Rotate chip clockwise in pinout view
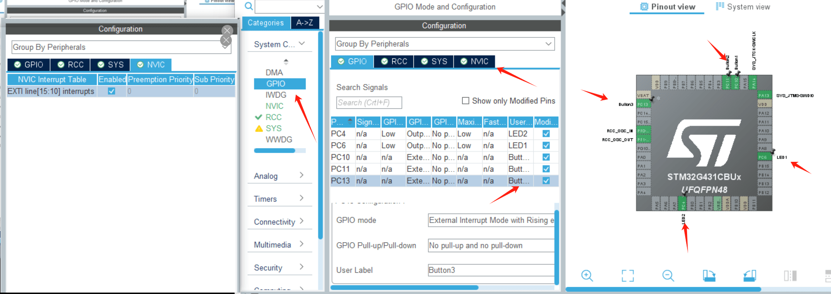 pos(709,276)
